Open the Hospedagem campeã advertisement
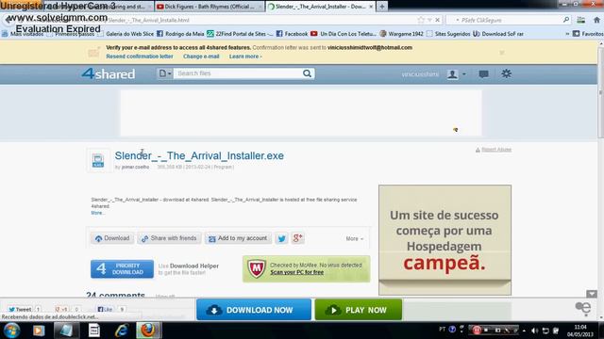Viewport: 604px width, 339px height. coord(445,240)
